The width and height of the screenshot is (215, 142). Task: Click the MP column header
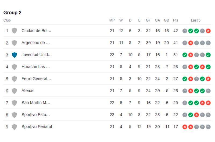pos(112,20)
